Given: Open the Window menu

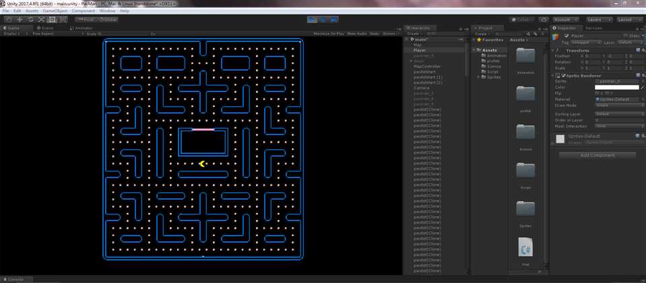Looking at the screenshot, I should (108, 11).
